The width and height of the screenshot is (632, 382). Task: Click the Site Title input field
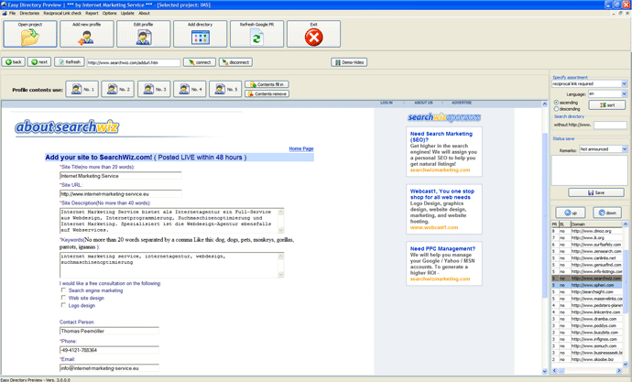pyautogui.click(x=121, y=176)
